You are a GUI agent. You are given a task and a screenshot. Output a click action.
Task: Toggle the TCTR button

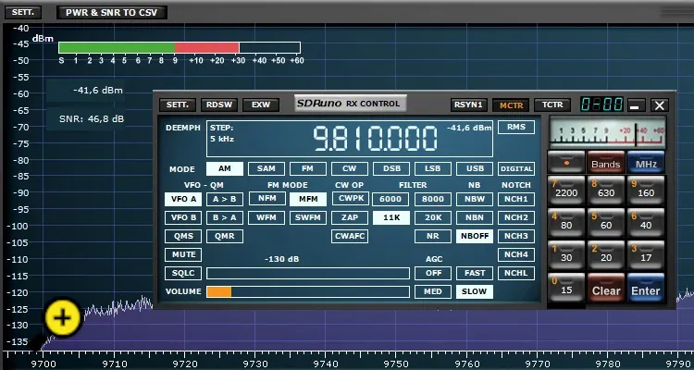(x=552, y=105)
